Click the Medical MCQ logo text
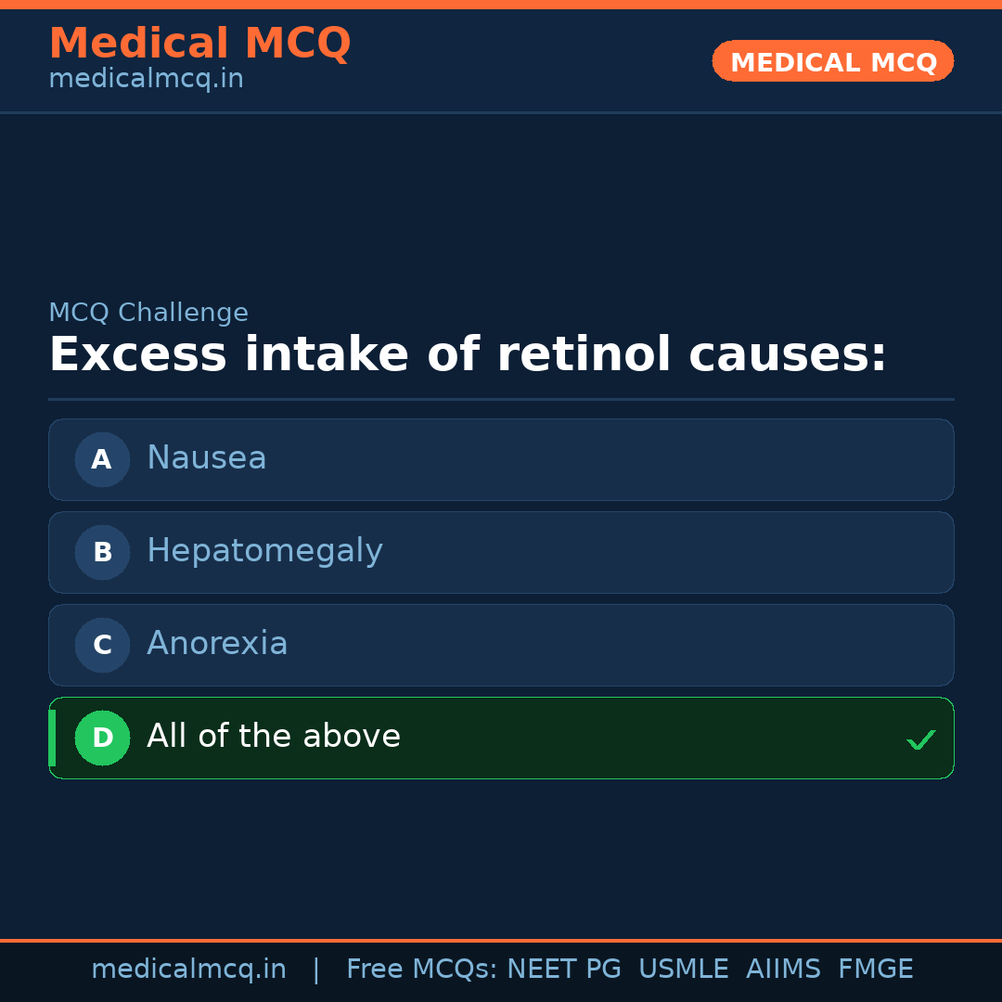 (x=199, y=43)
